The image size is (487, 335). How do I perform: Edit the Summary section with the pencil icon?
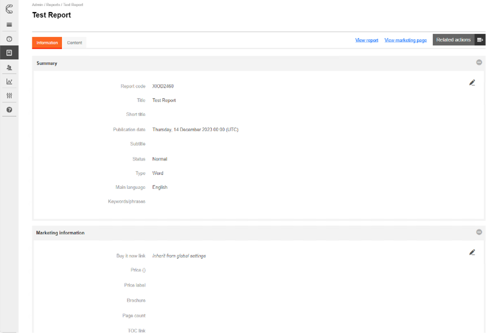click(472, 82)
